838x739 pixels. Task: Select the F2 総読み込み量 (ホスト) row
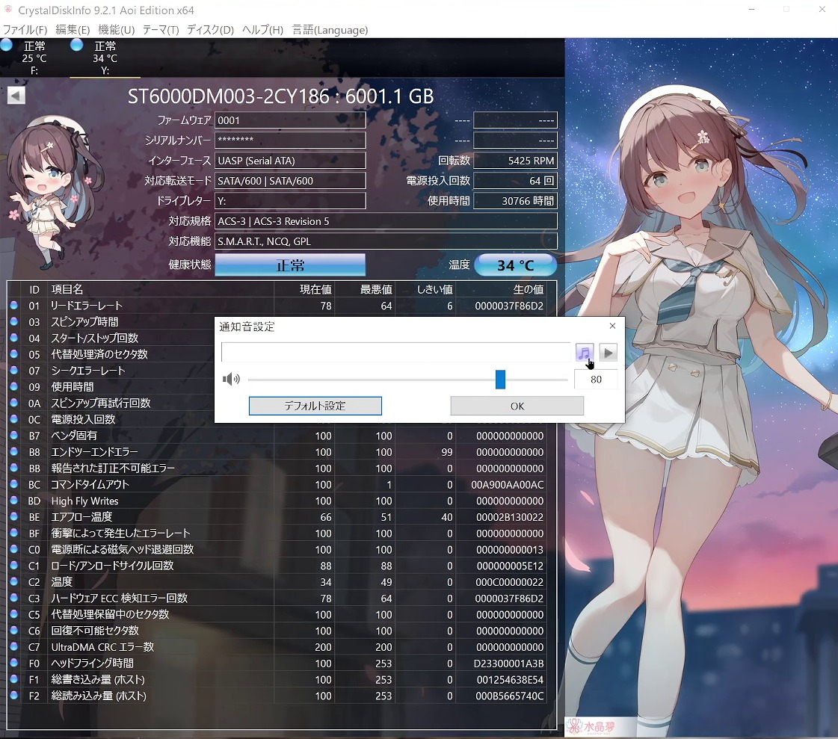coord(278,696)
